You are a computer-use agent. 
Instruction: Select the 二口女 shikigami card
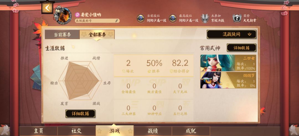tap(228, 63)
